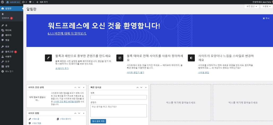Open the redmilk test site home icon
The image size is (273, 125).
click(x=7, y=2)
